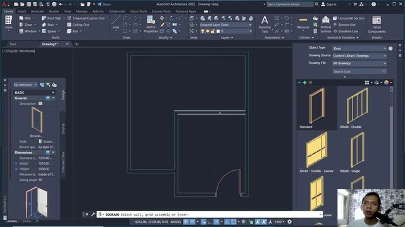Viewport: 405px width, 227px height.
Task: Expand the Layers panel dropdown
Action: [227, 38]
